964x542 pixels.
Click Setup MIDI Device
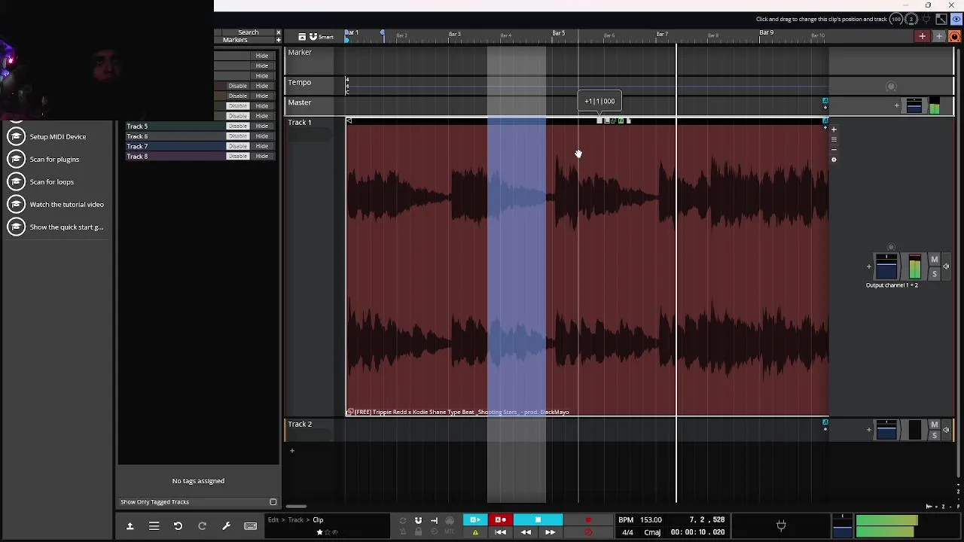pos(58,136)
